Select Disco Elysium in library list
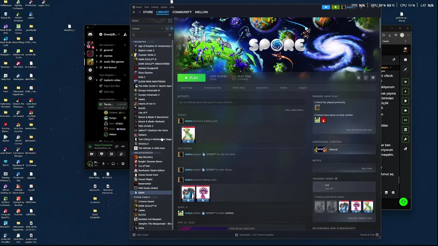438x246 pixels. [145, 73]
